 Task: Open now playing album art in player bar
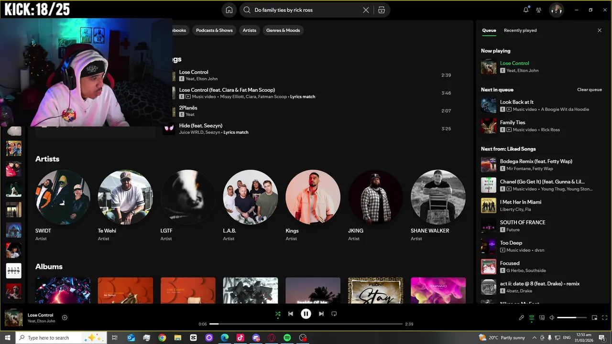coord(14,318)
